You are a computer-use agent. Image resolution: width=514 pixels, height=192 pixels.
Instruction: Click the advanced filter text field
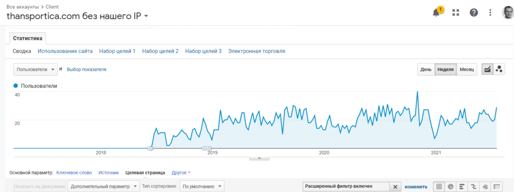(346, 186)
